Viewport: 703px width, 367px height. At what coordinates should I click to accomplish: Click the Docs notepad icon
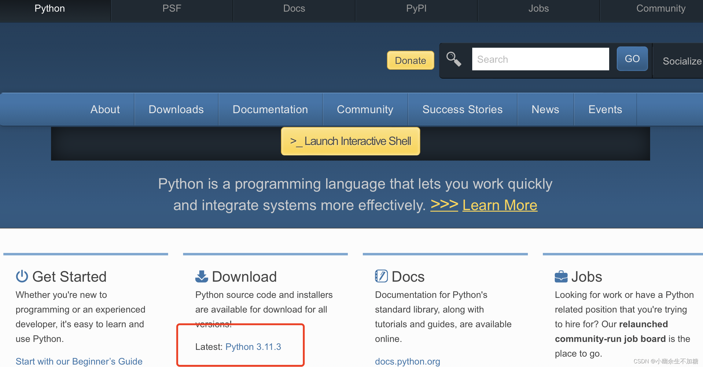click(x=381, y=276)
